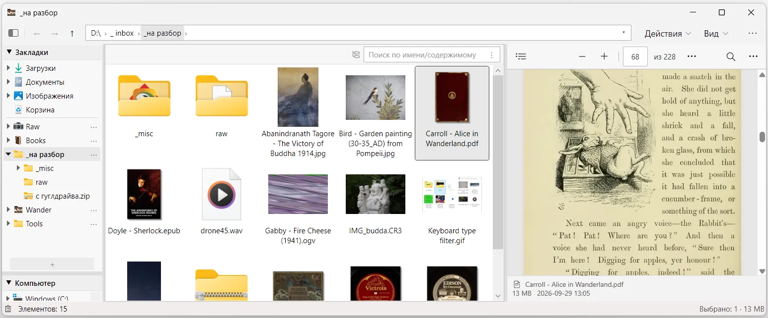Click the page number field showing 68
This screenshot has width=768, height=318.
pos(635,56)
